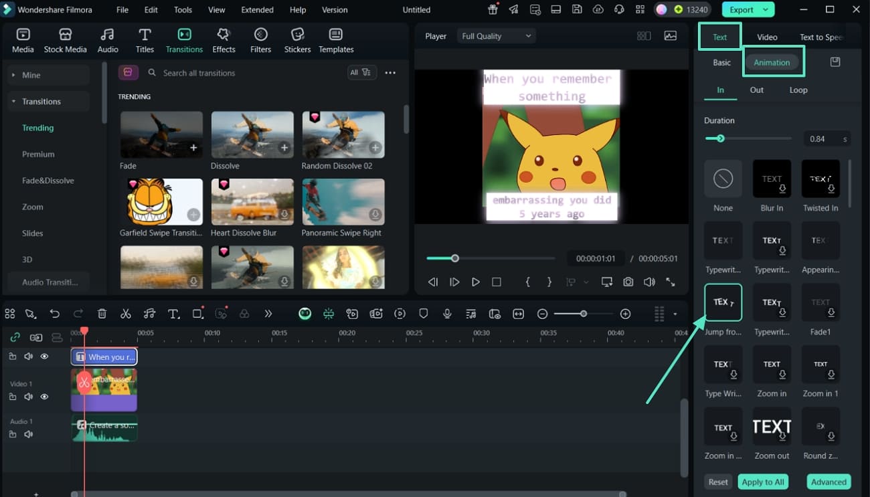This screenshot has height=497, width=870.
Task: Click the Undo arrow in timeline toolbar
Action: click(x=55, y=314)
